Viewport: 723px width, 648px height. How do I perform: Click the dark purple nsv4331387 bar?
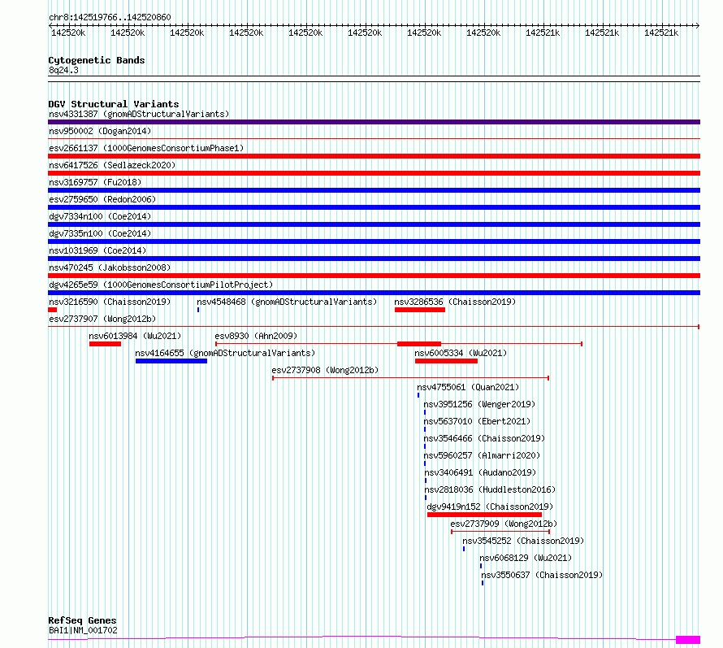374,122
